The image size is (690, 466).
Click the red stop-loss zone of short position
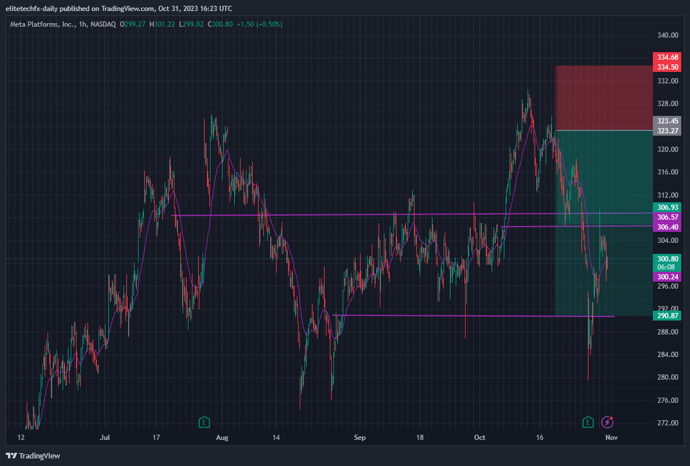coord(604,98)
